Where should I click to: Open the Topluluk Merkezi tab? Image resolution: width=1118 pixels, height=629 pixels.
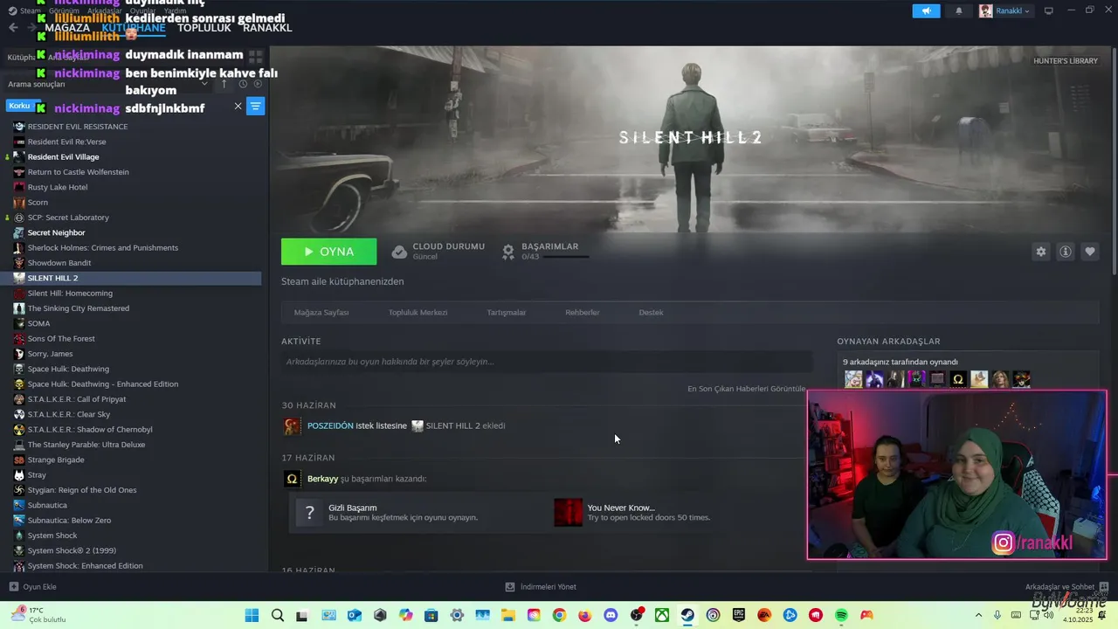click(418, 313)
